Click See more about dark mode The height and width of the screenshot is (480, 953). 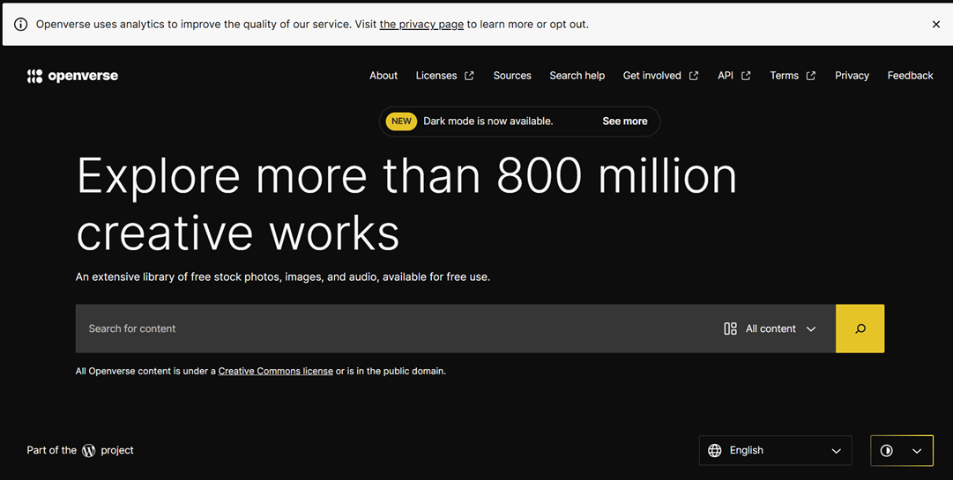(624, 122)
